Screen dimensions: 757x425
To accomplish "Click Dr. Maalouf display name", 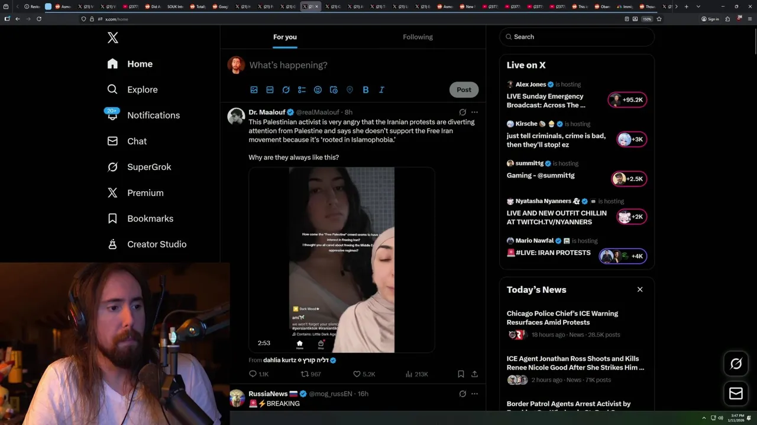I will click(267, 112).
